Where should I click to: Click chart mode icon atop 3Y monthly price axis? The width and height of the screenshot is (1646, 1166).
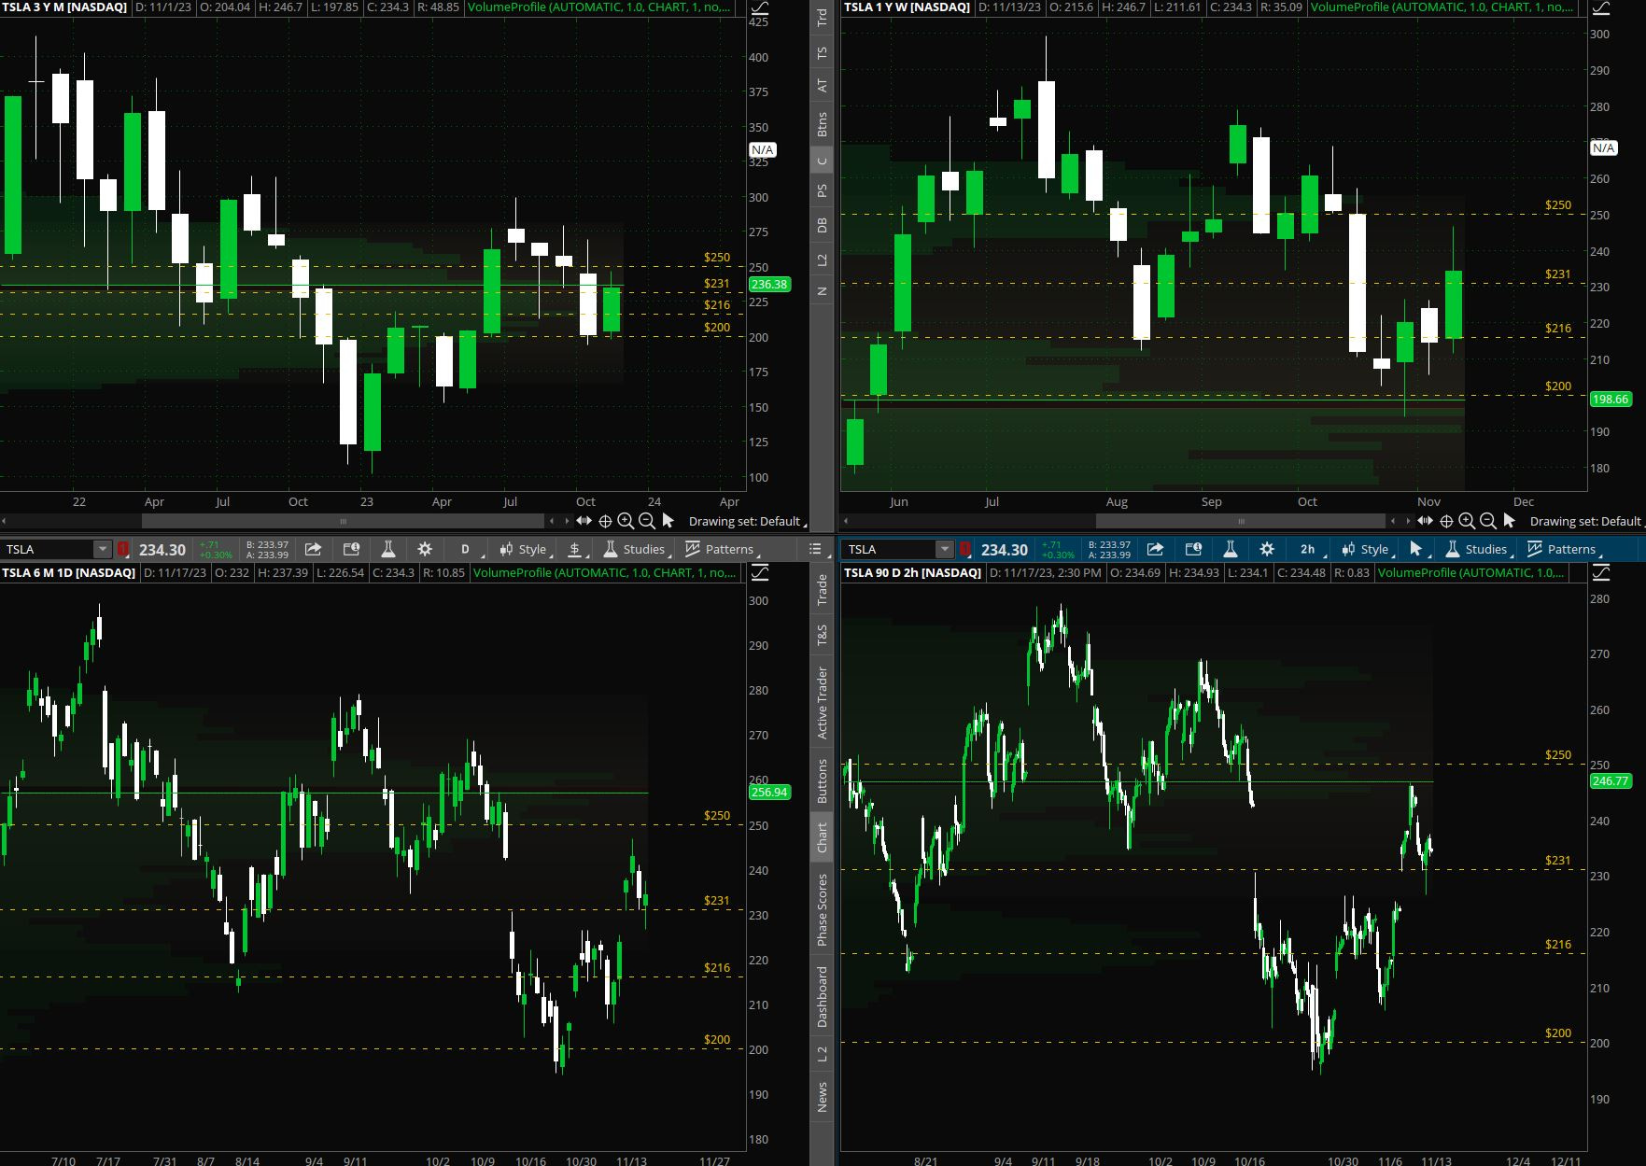point(760,7)
